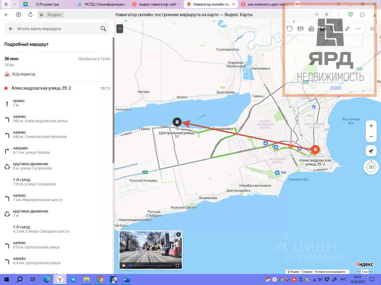Screen dimensions: 381x285
Task: Select step 'налево 6,4 км, Центральная улица'
Action: tap(57, 261)
